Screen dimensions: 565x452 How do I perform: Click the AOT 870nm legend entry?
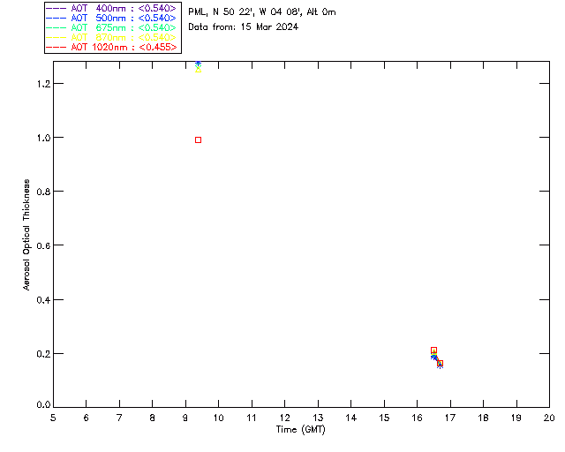pos(111,37)
